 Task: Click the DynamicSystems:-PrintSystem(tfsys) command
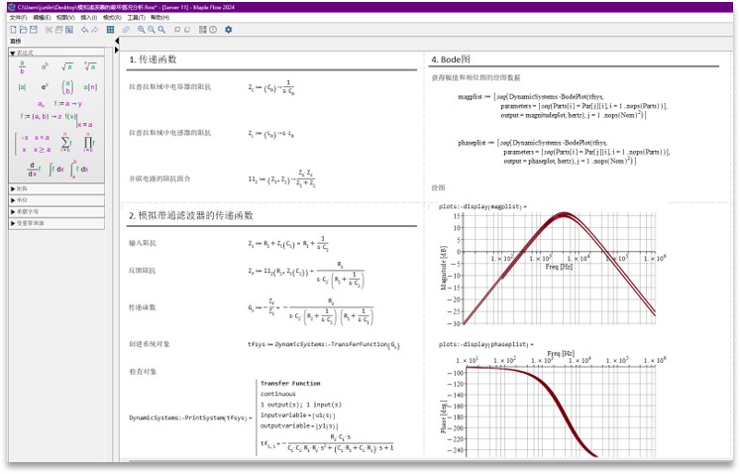pyautogui.click(x=190, y=418)
